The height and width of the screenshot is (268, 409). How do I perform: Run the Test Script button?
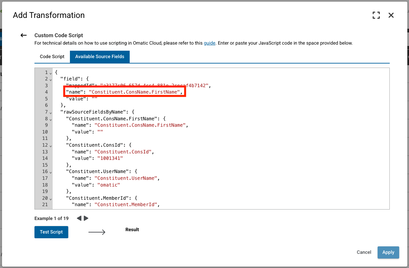[x=51, y=232]
